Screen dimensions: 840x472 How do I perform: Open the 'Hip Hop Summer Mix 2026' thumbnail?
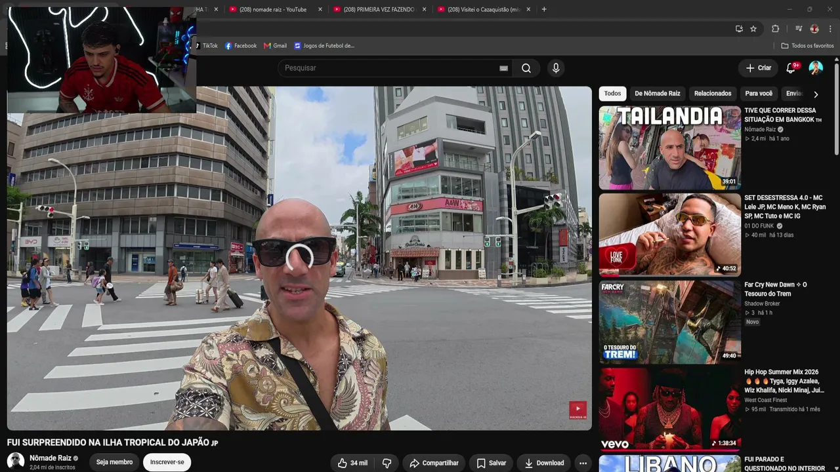[669, 409]
